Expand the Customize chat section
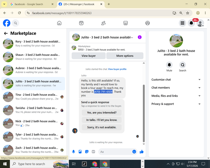 coord(176,79)
